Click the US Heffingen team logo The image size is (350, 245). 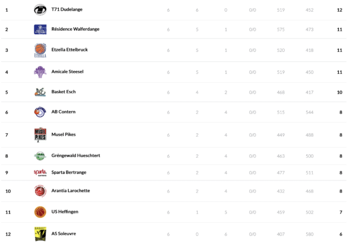click(40, 212)
